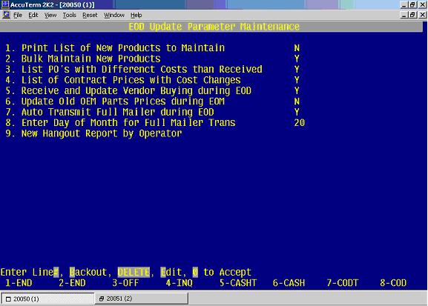The image size is (428, 306).
Task: Open the Window menu
Action: coord(114,15)
